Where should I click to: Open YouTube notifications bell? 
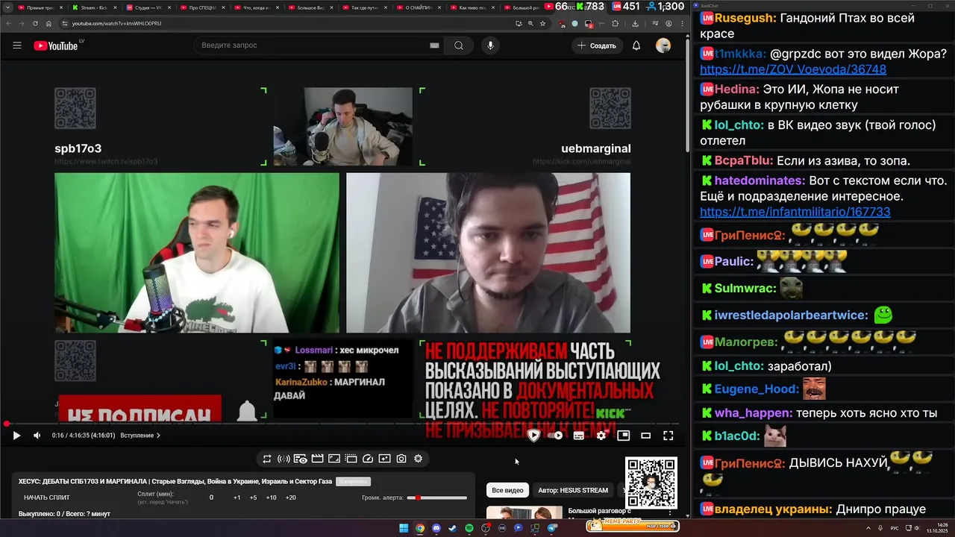[636, 45]
